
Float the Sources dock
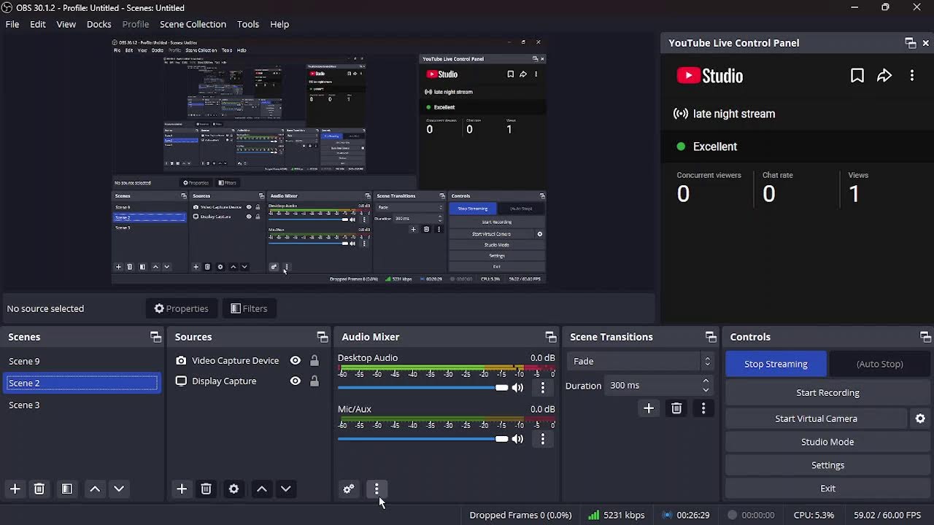click(x=323, y=337)
